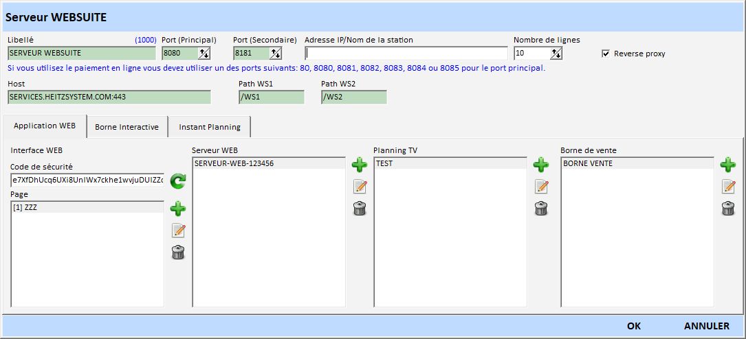Confirm with the OK button
Image resolution: width=746 pixels, height=339 pixels.
(x=634, y=326)
